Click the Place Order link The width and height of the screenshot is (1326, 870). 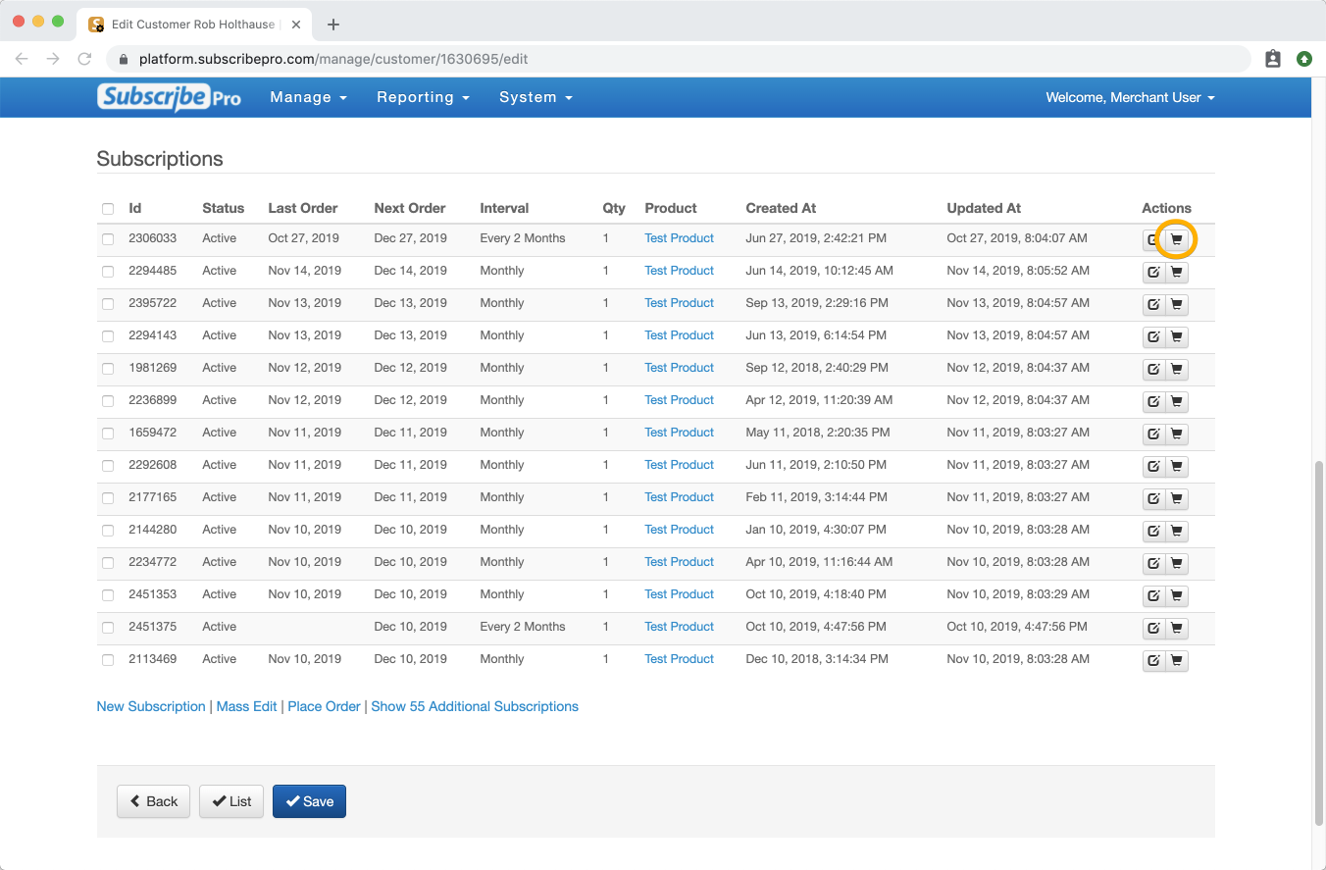pyautogui.click(x=324, y=706)
